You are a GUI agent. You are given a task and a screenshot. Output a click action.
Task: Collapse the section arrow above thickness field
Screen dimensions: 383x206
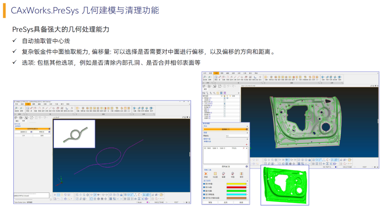pos(247,133)
